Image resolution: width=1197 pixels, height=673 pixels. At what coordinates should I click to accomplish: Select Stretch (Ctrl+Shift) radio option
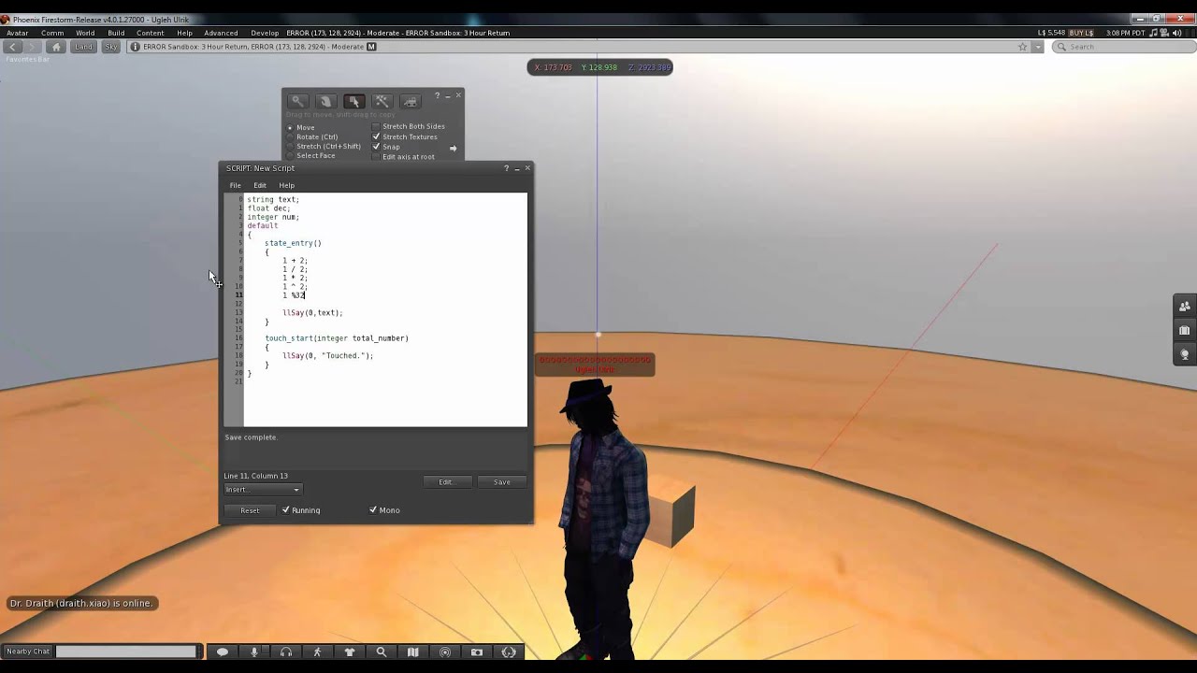pyautogui.click(x=324, y=146)
